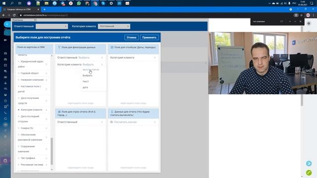
Task: Open the Windows Start menu
Action: pos(4,3)
